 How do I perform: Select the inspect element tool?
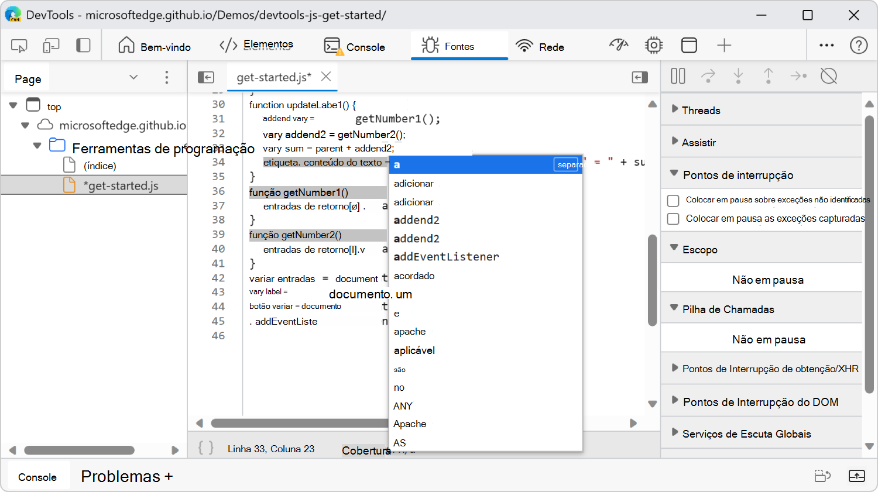click(x=19, y=45)
